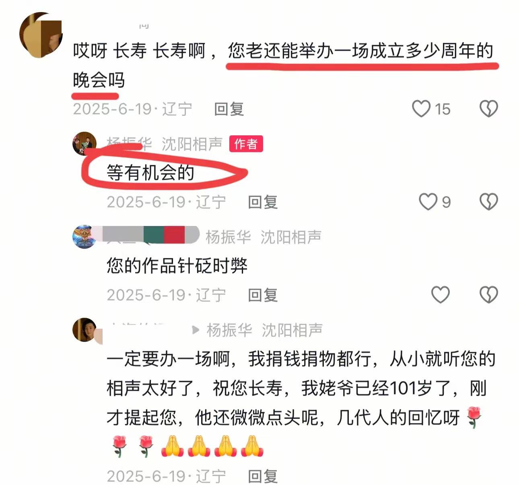This screenshot has height=485, width=519.
Task: Dislike the comment 您的作品针砭时弊
Action: click(489, 295)
